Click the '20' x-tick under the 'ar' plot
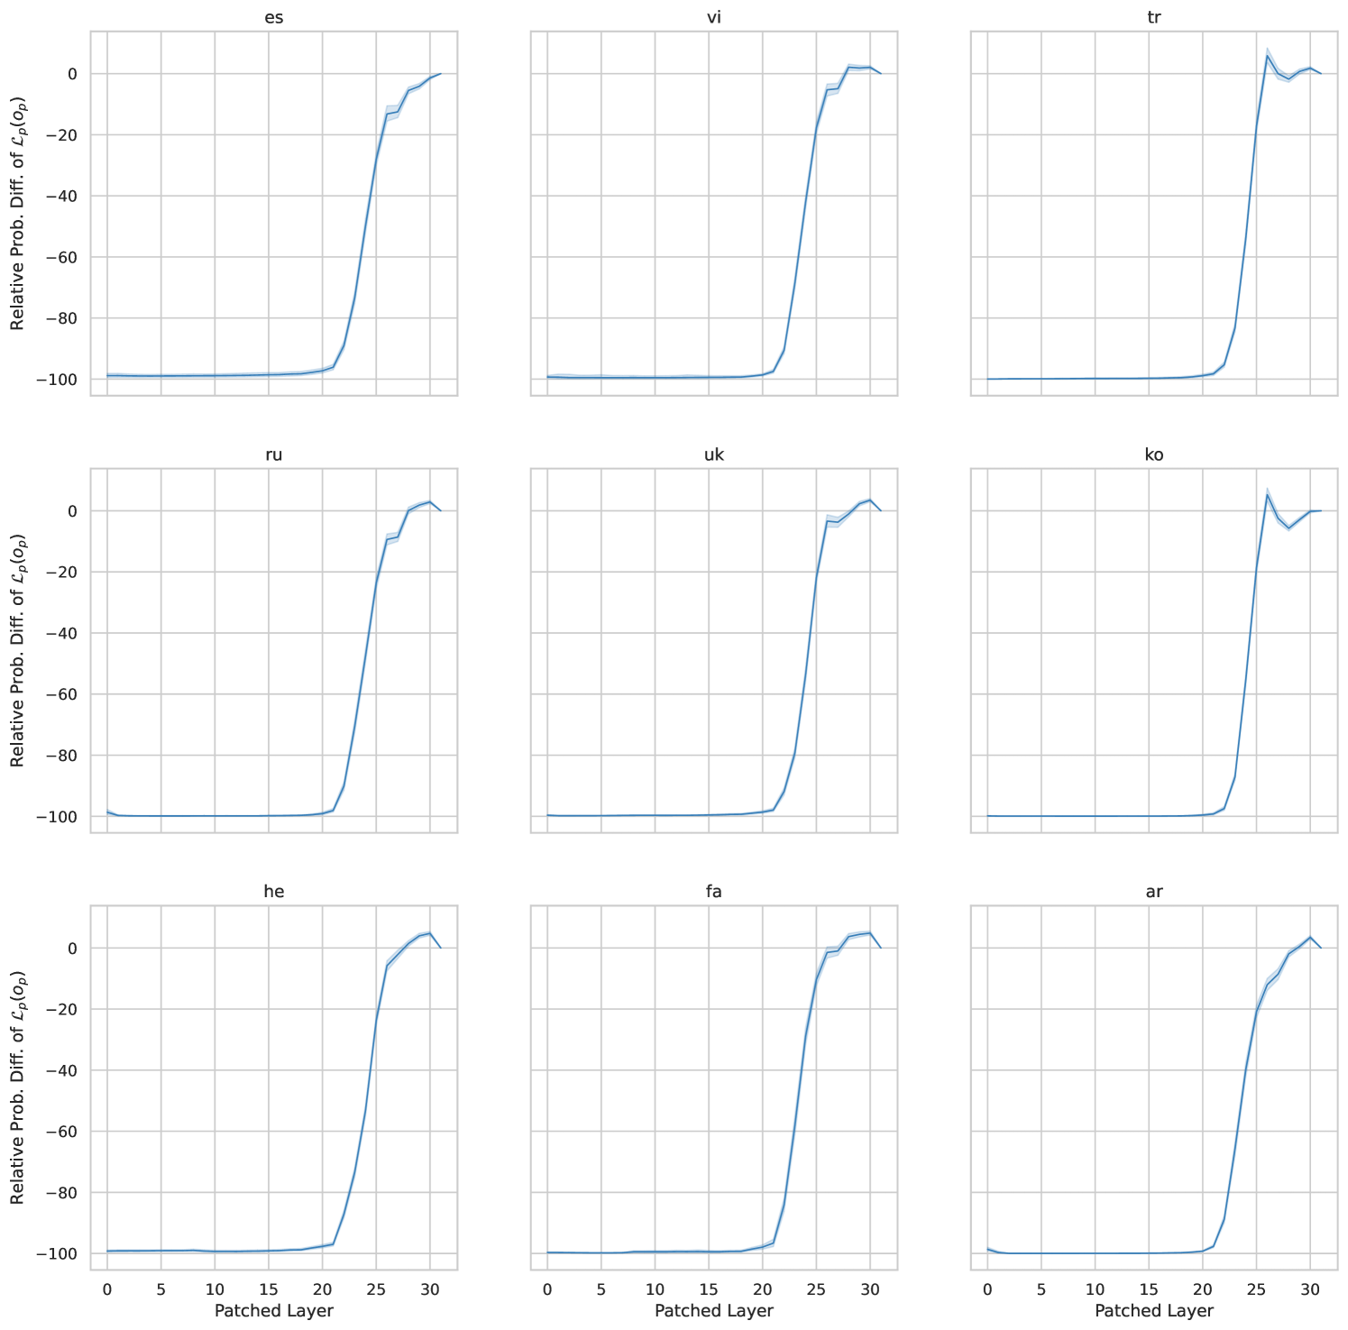The image size is (1348, 1330). click(1202, 1288)
